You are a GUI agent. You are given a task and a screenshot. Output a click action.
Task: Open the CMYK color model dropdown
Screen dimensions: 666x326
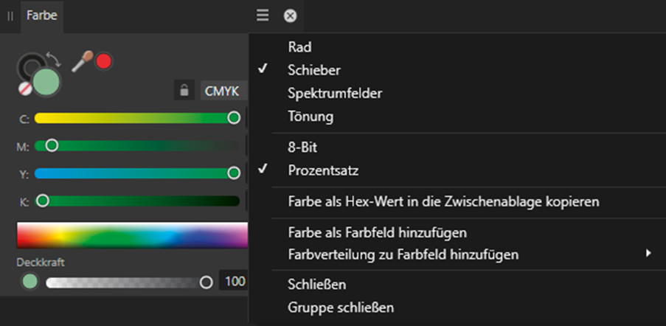point(223,91)
